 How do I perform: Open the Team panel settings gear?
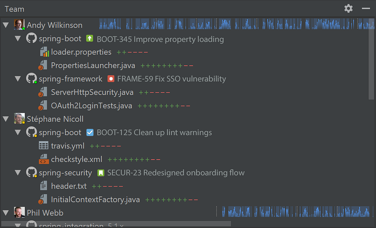click(349, 9)
